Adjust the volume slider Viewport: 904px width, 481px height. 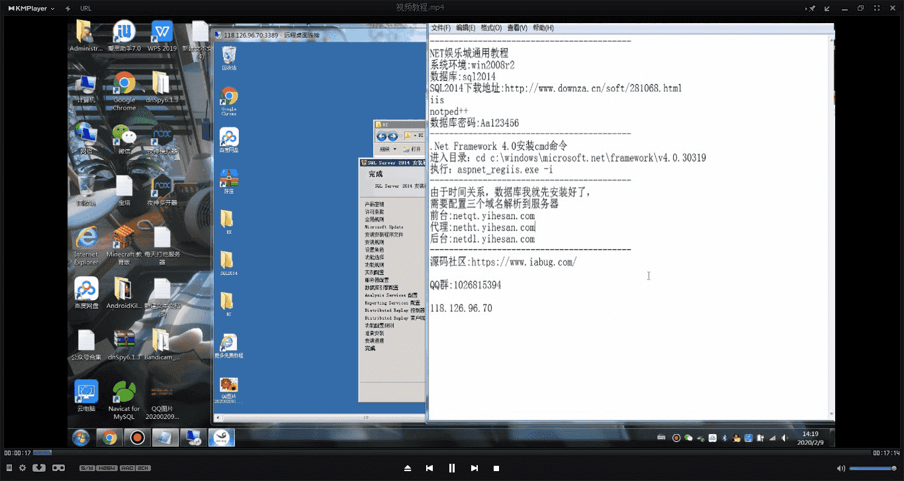(873, 468)
